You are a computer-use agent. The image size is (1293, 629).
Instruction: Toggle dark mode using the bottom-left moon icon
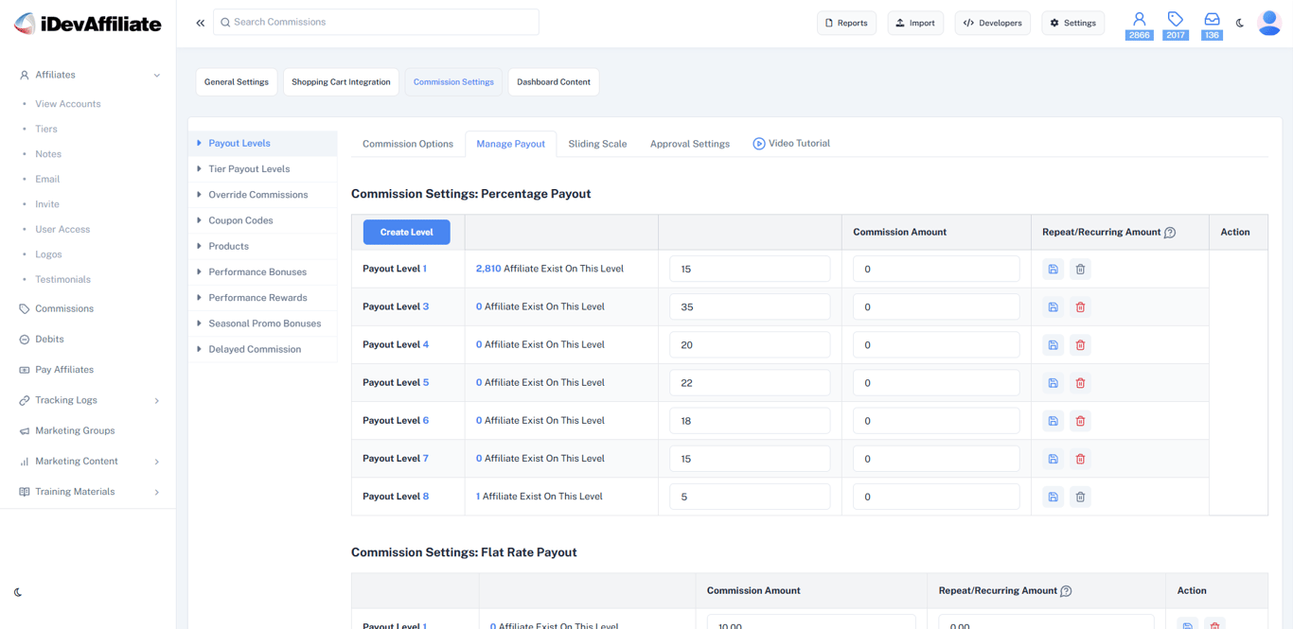tap(16, 592)
